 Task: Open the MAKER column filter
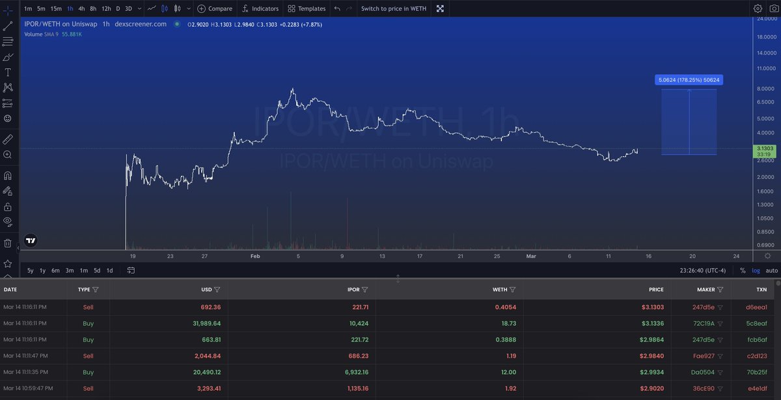click(720, 289)
